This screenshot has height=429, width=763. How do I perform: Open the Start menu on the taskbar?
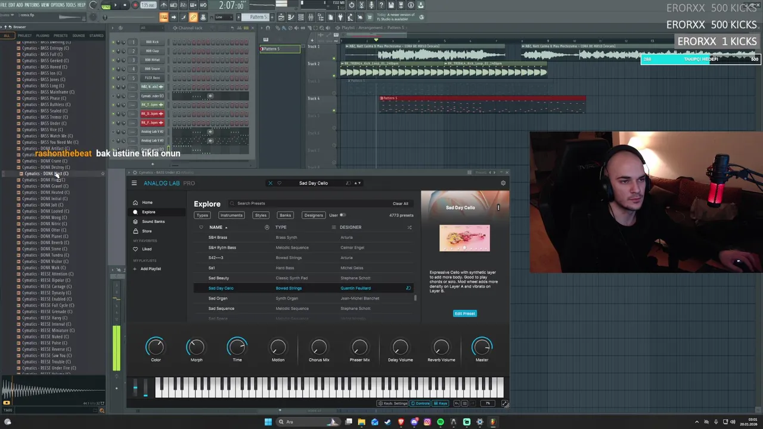click(268, 422)
